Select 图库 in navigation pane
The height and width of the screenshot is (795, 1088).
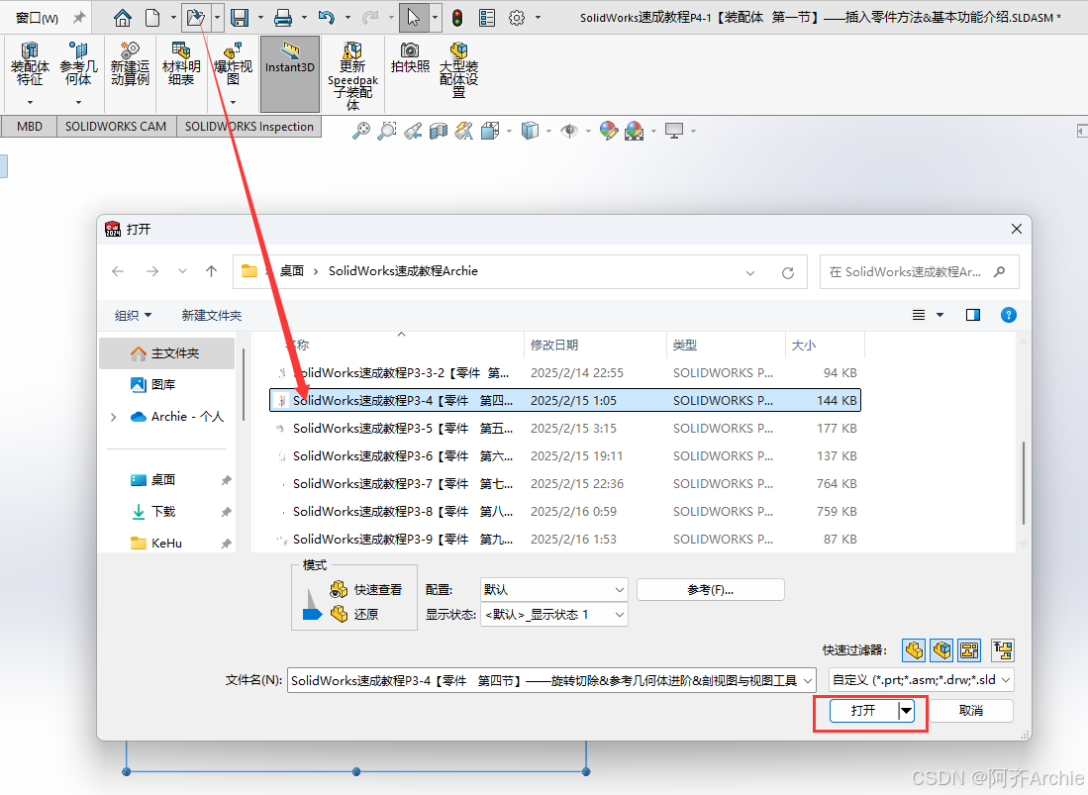[153, 384]
